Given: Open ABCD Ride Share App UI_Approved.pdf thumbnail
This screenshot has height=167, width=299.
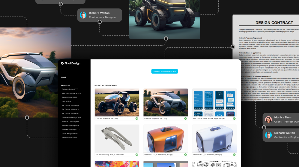Looking at the screenshot, I should tap(214, 102).
